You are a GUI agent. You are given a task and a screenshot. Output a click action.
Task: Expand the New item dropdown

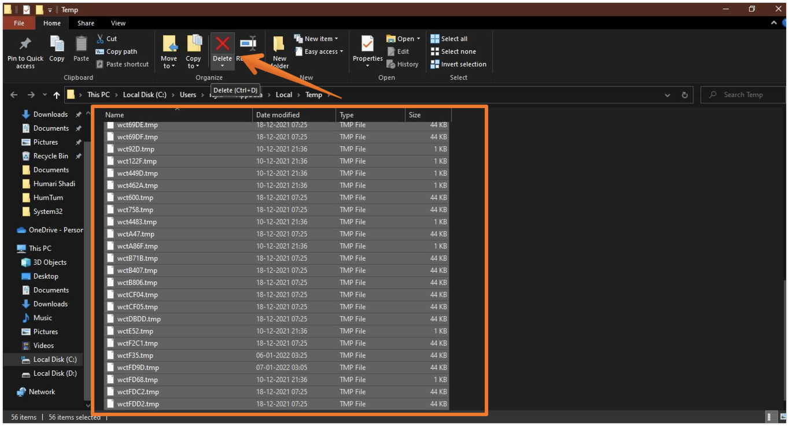pyautogui.click(x=316, y=39)
